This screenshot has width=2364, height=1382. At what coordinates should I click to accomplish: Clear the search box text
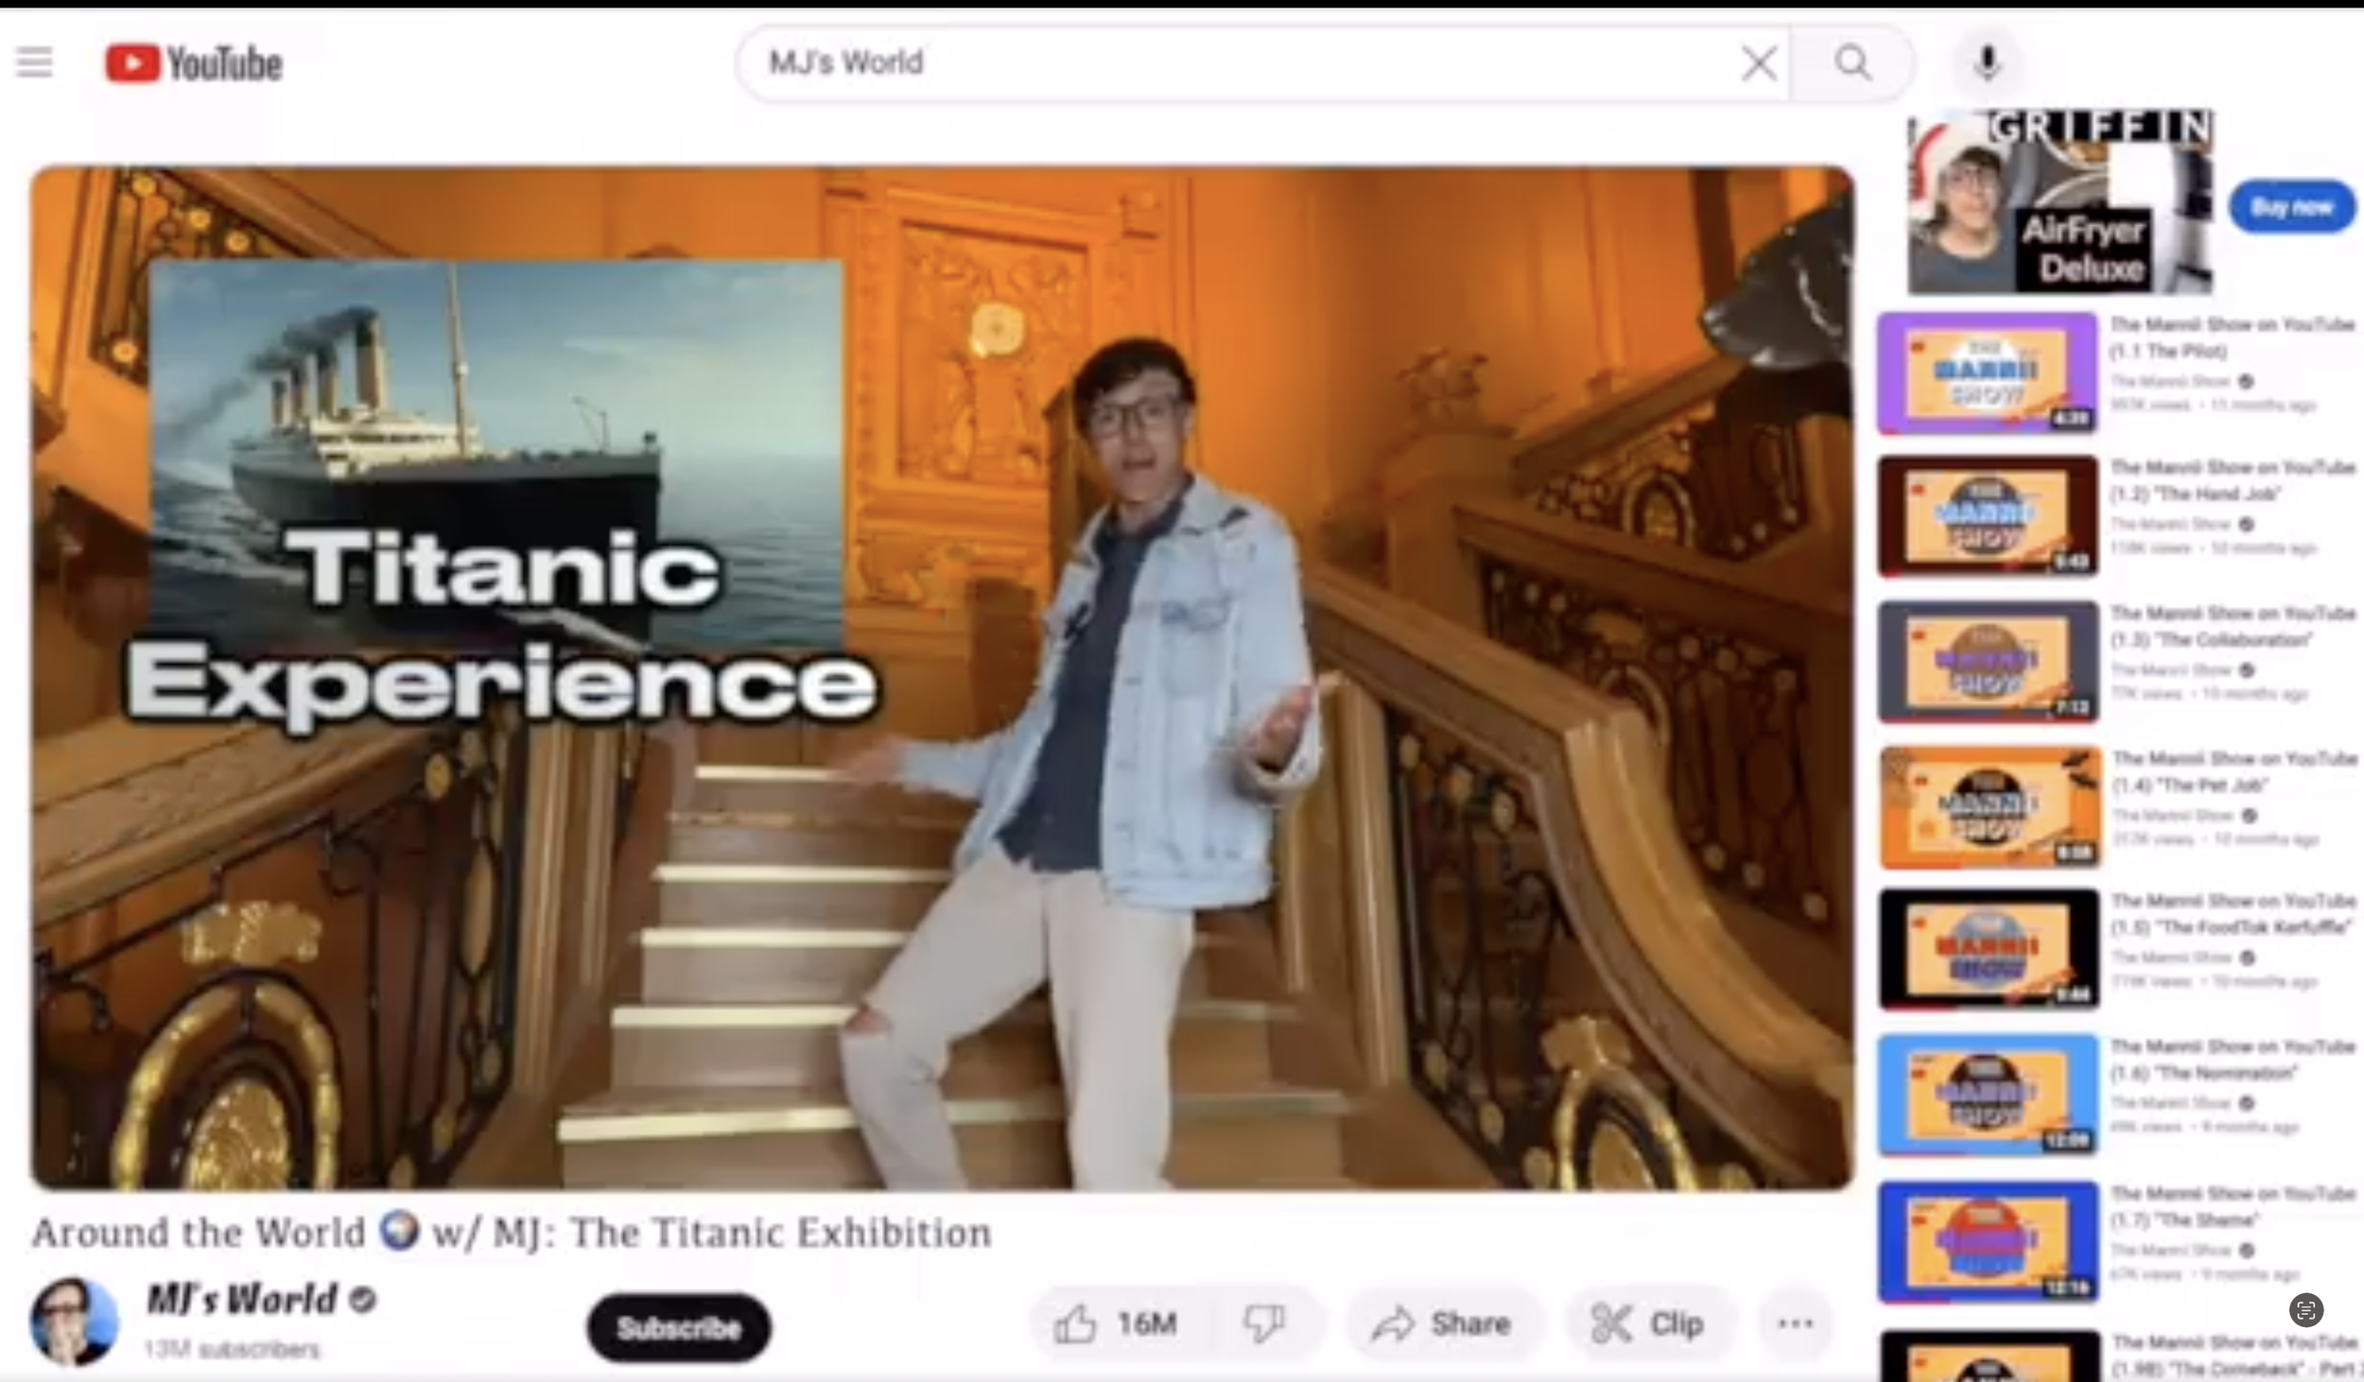click(1758, 63)
